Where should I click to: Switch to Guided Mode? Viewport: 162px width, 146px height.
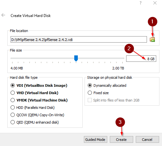pos(95,139)
